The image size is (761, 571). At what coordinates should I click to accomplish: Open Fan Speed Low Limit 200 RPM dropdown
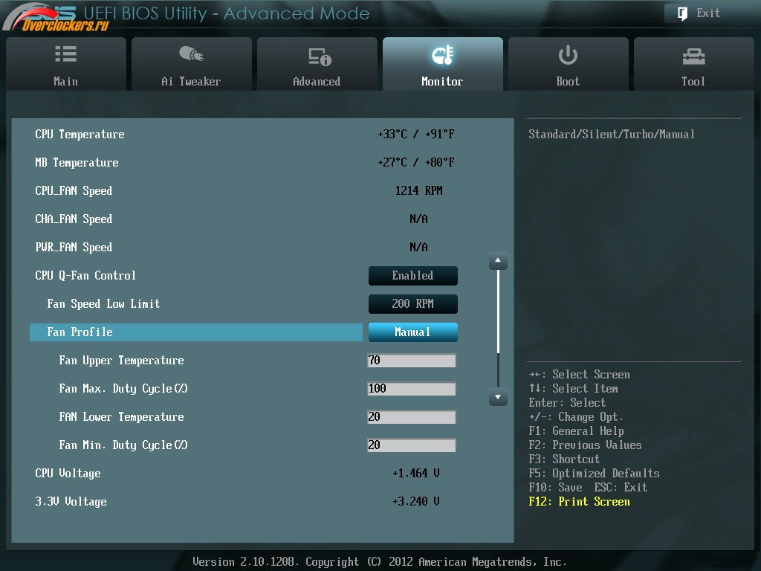pyautogui.click(x=412, y=304)
